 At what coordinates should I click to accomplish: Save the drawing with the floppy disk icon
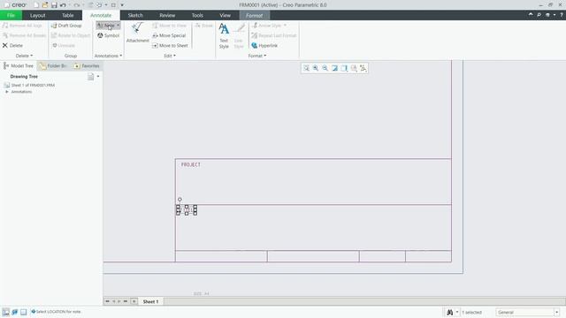54,5
